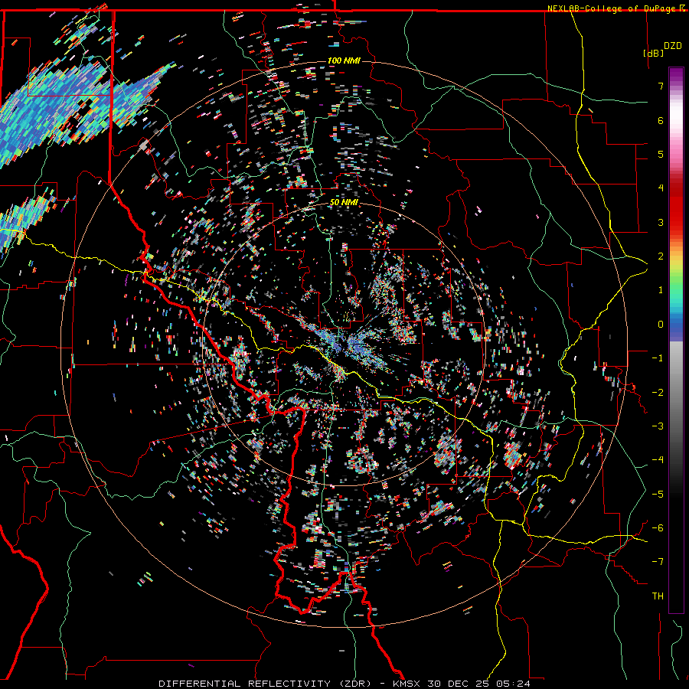
Task: Click the NEXLAB-College of DuPage credit text
Action: pyautogui.click(x=612, y=8)
